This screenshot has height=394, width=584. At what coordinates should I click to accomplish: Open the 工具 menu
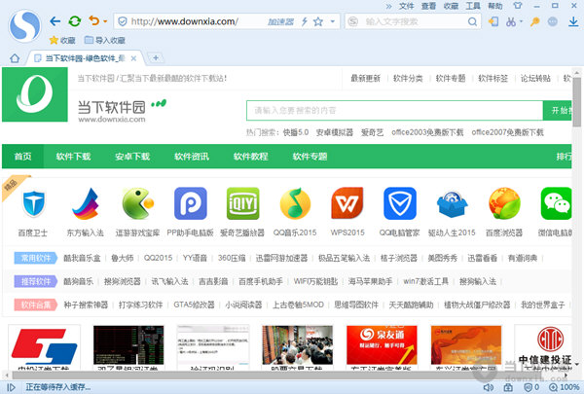(473, 6)
